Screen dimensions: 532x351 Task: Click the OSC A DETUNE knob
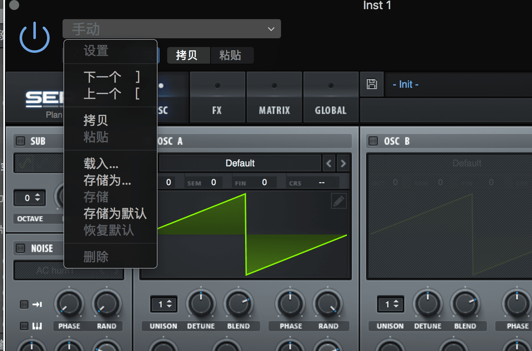(x=201, y=303)
